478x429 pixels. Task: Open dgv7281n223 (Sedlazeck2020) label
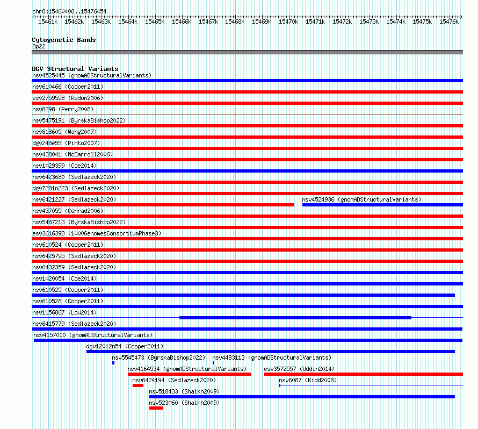tap(76, 188)
